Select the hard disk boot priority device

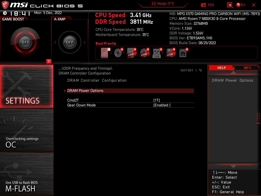click(x=105, y=53)
